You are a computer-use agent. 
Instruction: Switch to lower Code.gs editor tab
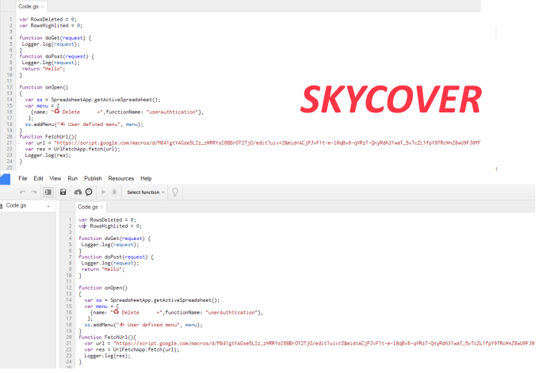tap(88, 207)
